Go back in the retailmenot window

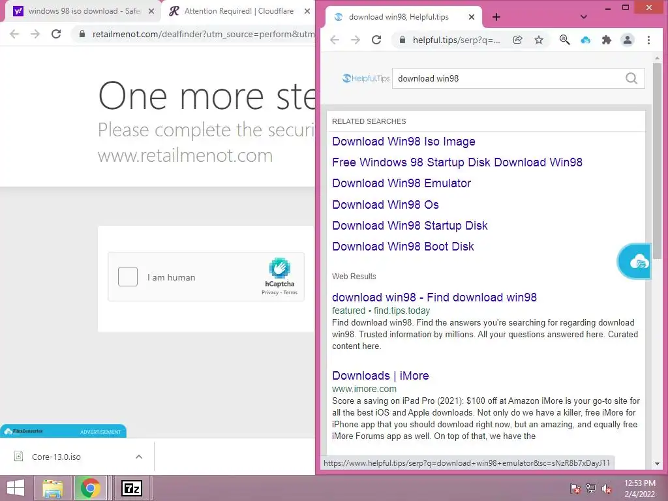(14, 34)
